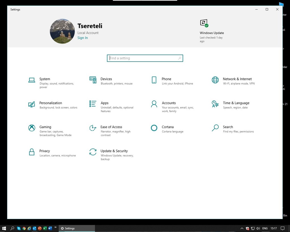Open the Devices settings label
This screenshot has width=290, height=232.
click(x=106, y=79)
